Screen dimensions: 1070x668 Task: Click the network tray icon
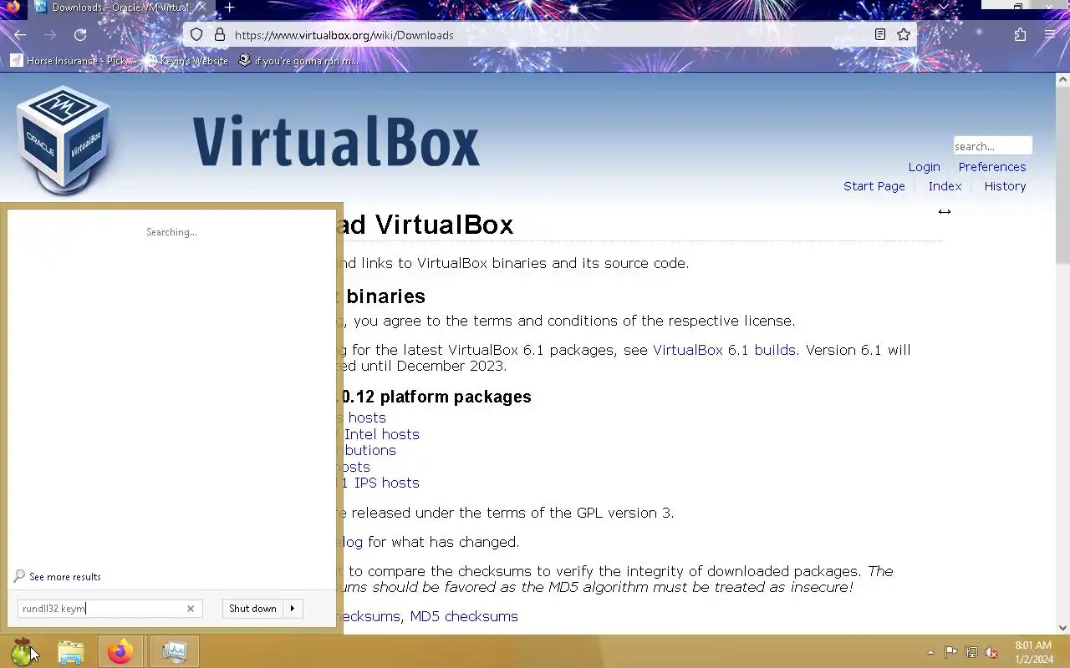[971, 652]
